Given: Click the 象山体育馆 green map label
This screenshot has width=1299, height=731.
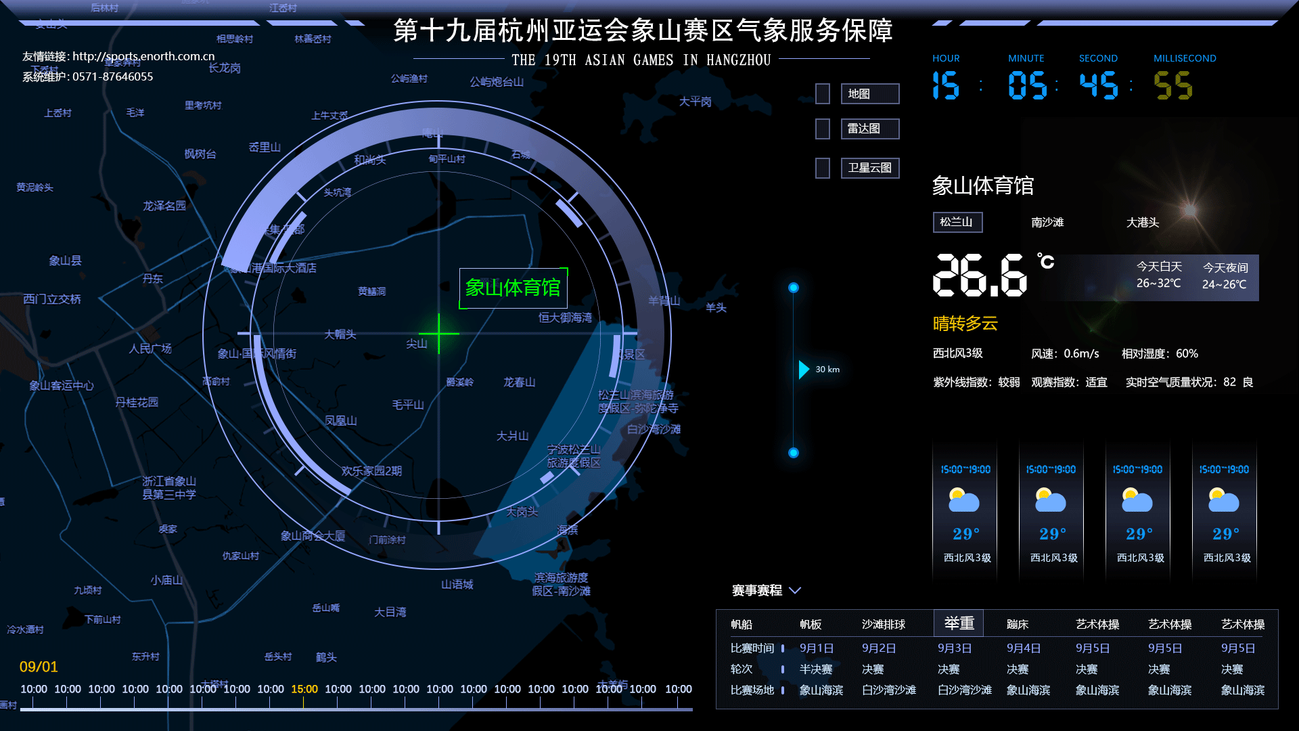Looking at the screenshot, I should pyautogui.click(x=513, y=288).
